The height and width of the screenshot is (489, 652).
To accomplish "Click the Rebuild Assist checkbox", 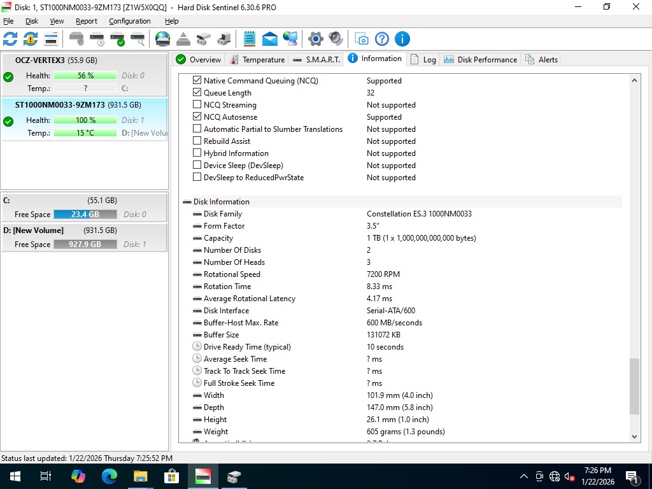I will [197, 141].
